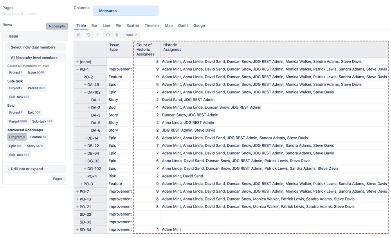Expand the DA-2 row
Viewport: 391px width, 238px height.
pos(89,107)
